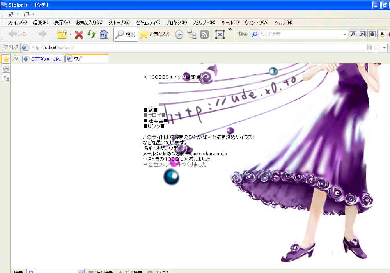Open the ヘルプ(H) menu
Viewport: 390px width, 273px height.
click(283, 23)
